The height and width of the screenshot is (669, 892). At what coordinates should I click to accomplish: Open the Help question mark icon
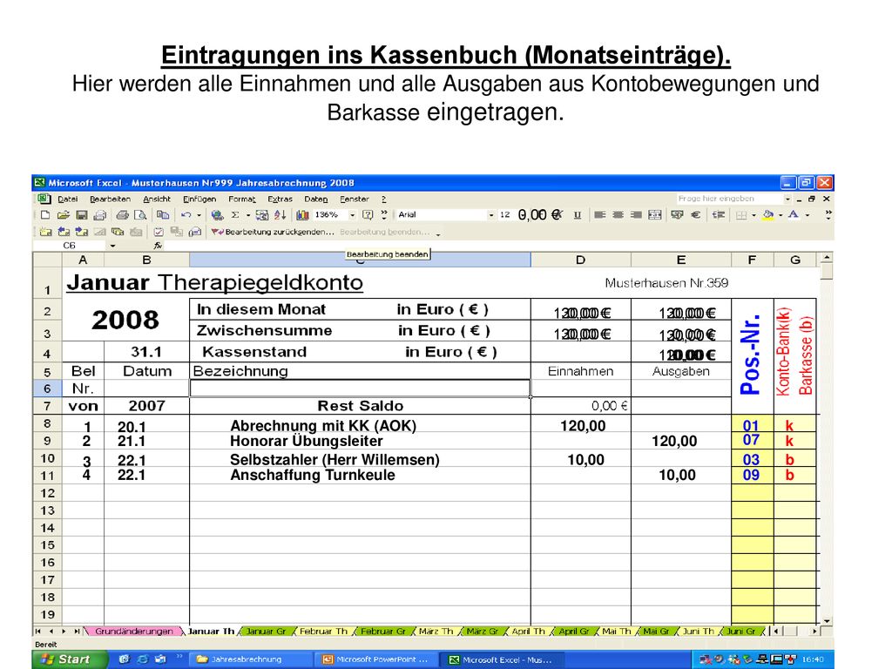[x=368, y=215]
